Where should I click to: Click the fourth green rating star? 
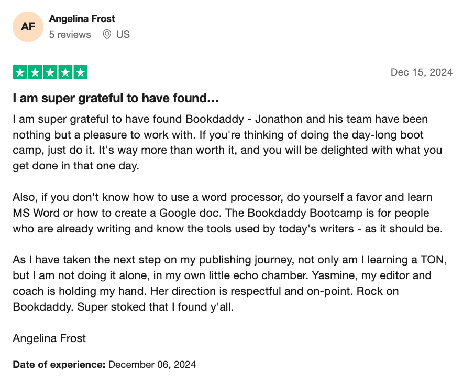point(65,72)
